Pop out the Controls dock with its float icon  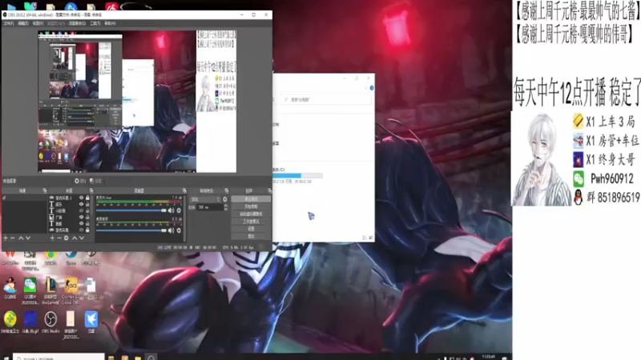269,190
